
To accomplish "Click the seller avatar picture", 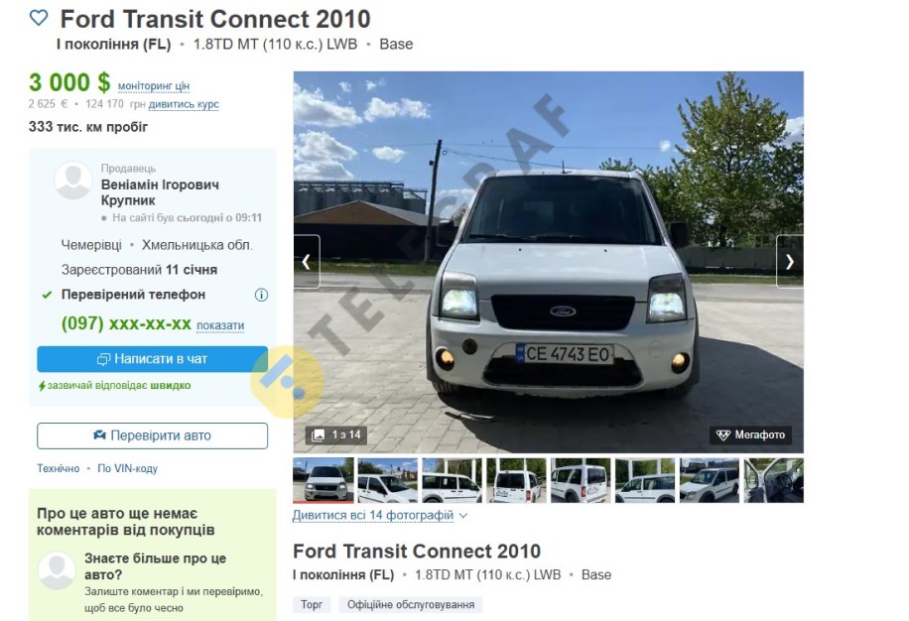I will click(x=73, y=181).
